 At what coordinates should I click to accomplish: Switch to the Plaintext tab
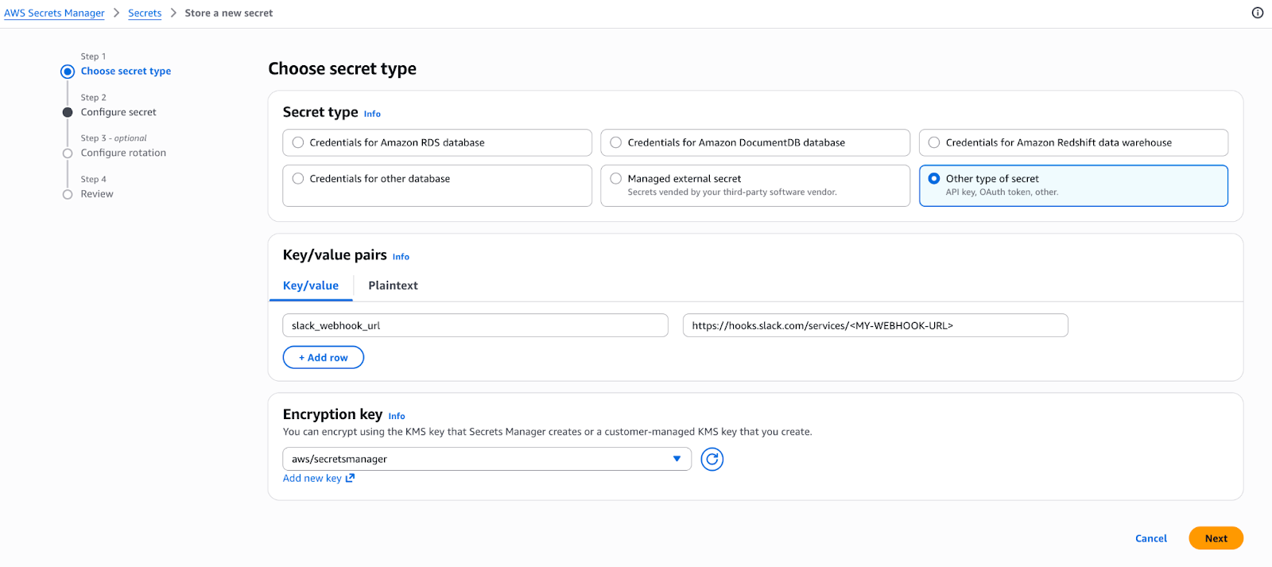[393, 285]
